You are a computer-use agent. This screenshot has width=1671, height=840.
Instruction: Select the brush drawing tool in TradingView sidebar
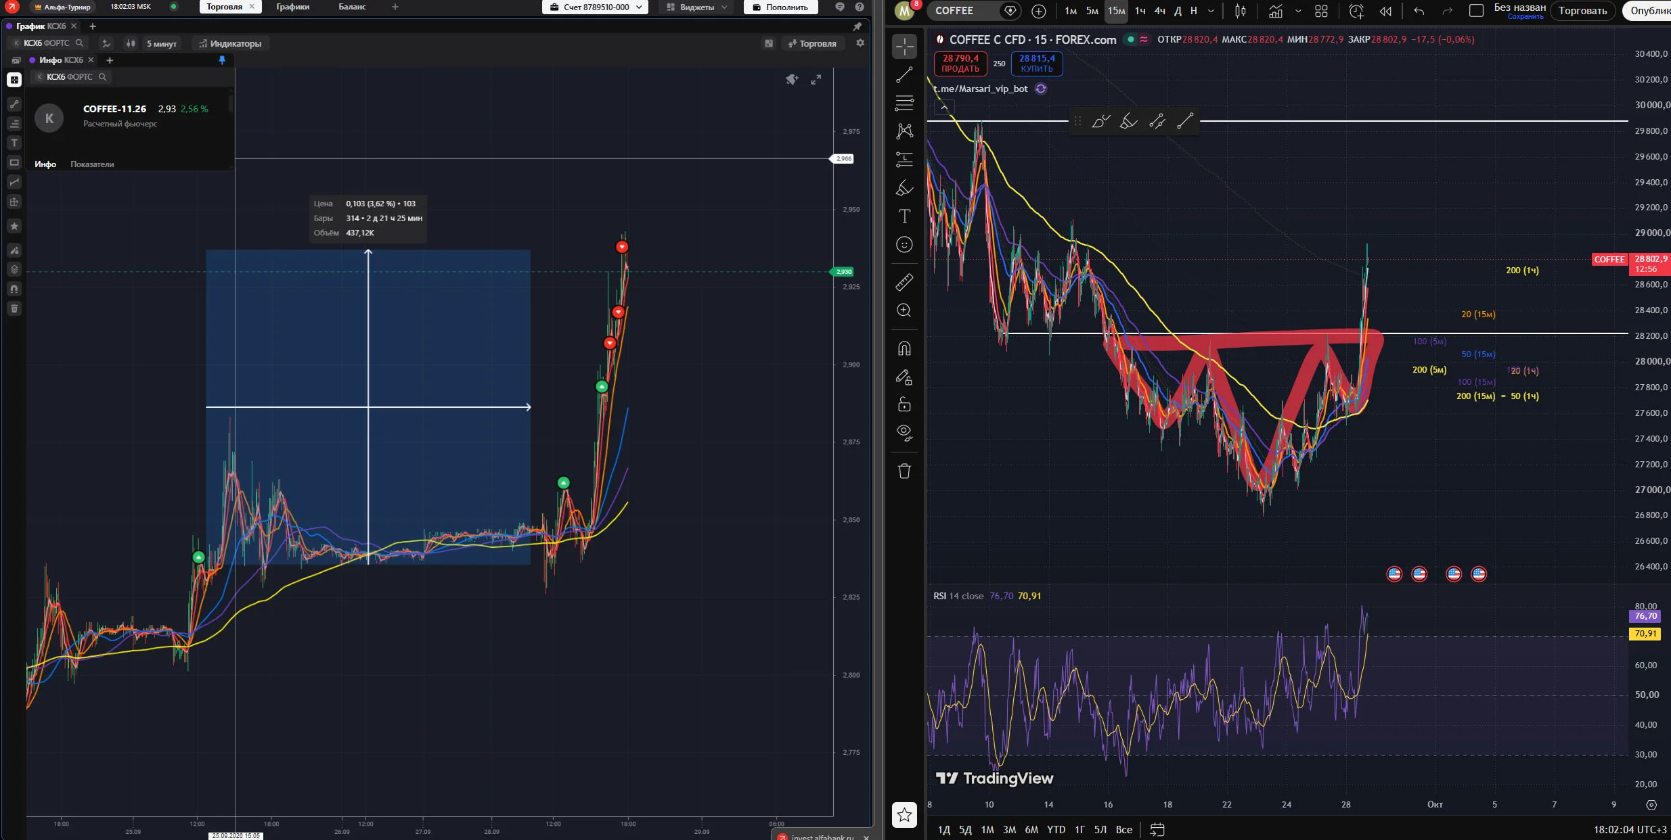[x=904, y=188]
